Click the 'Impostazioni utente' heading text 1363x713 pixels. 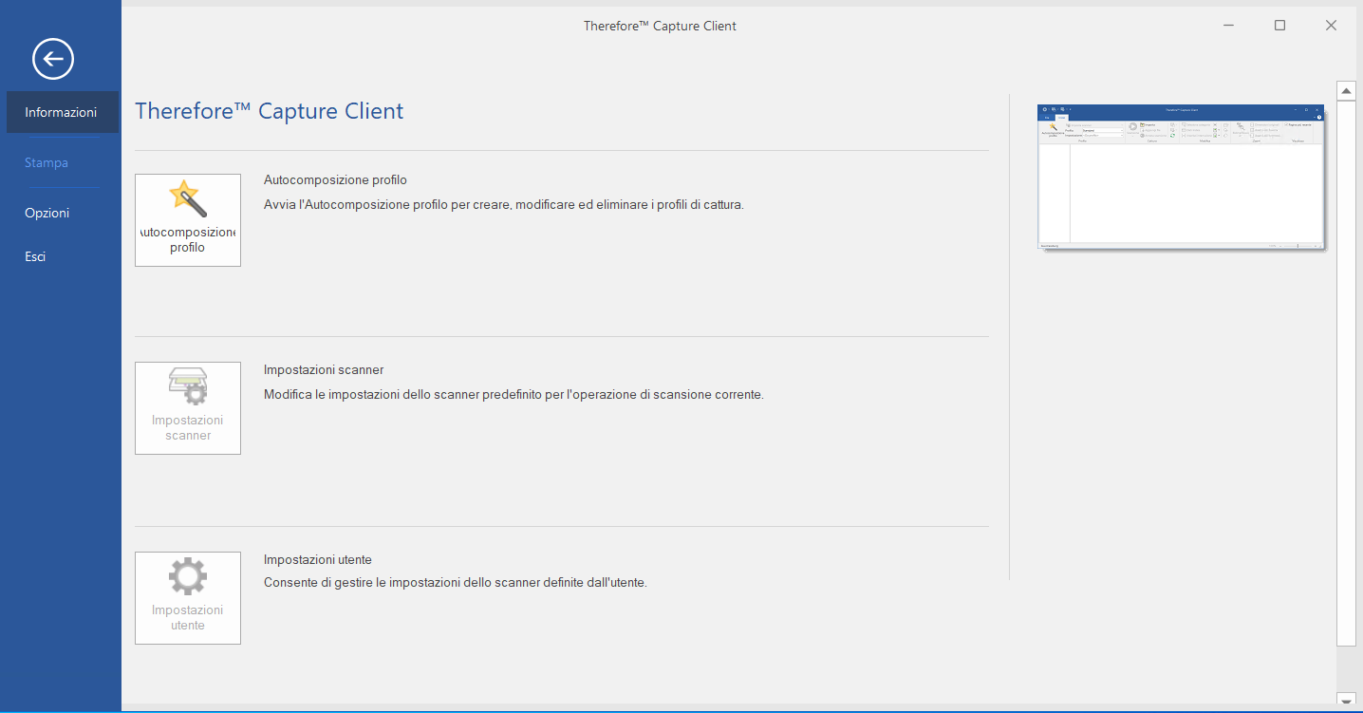(x=318, y=559)
